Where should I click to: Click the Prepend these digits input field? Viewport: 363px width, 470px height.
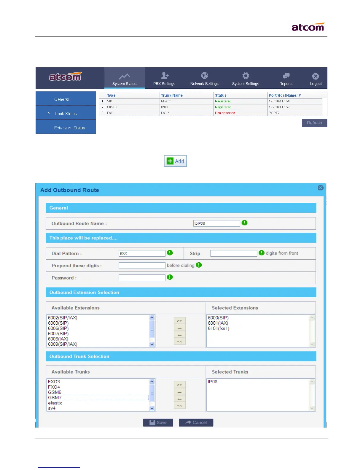click(142, 266)
